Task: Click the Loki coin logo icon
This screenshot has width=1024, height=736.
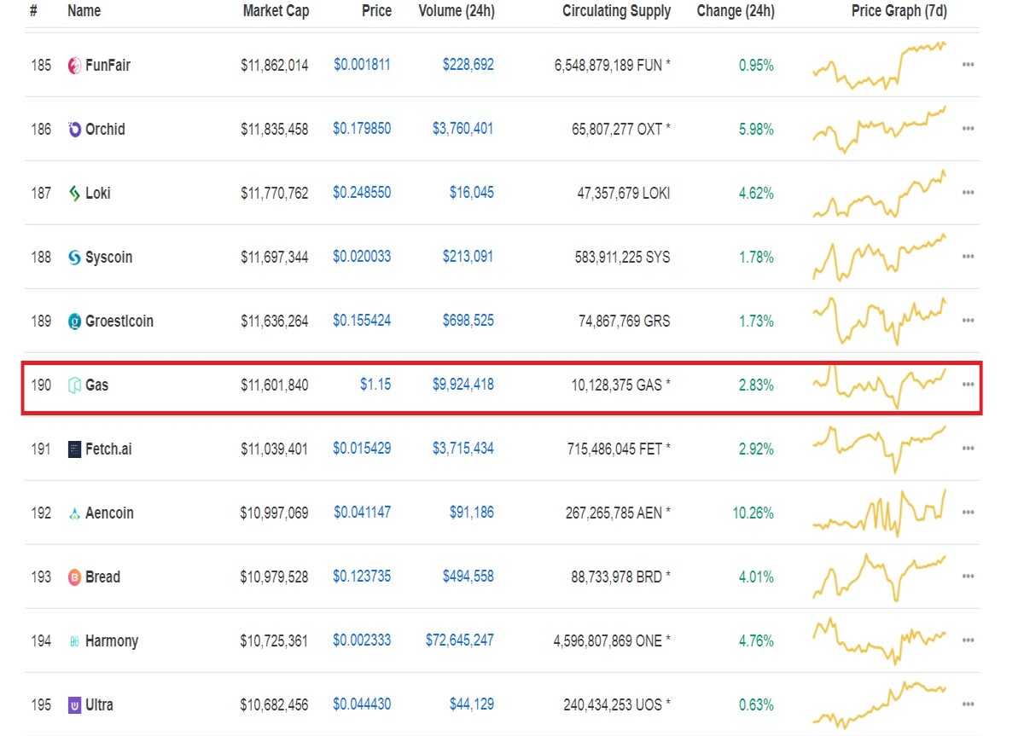Action: click(74, 193)
